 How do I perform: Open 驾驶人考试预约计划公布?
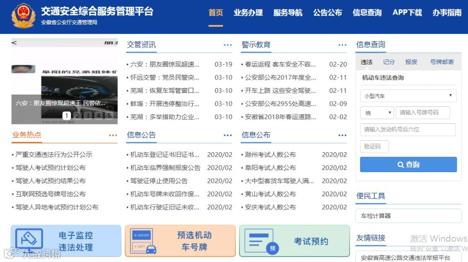(50, 168)
